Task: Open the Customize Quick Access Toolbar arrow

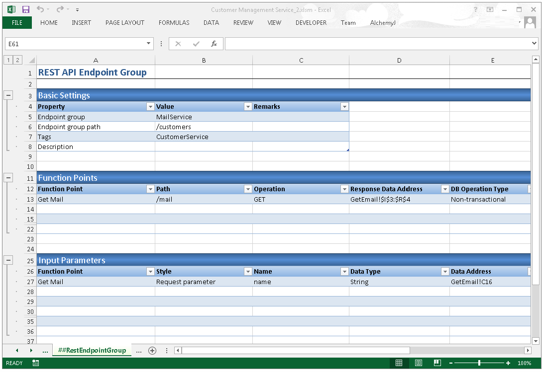Action: pyautogui.click(x=77, y=9)
